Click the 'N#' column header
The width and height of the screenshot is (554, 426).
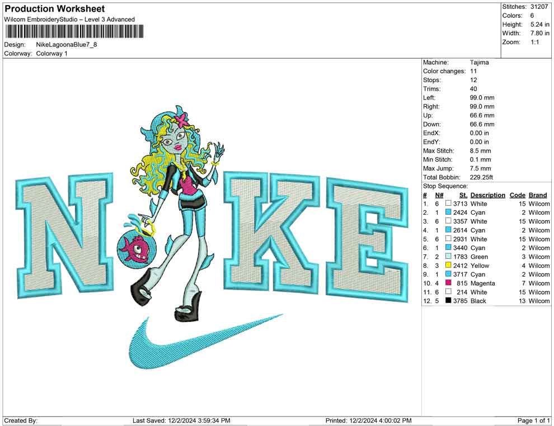439,195
